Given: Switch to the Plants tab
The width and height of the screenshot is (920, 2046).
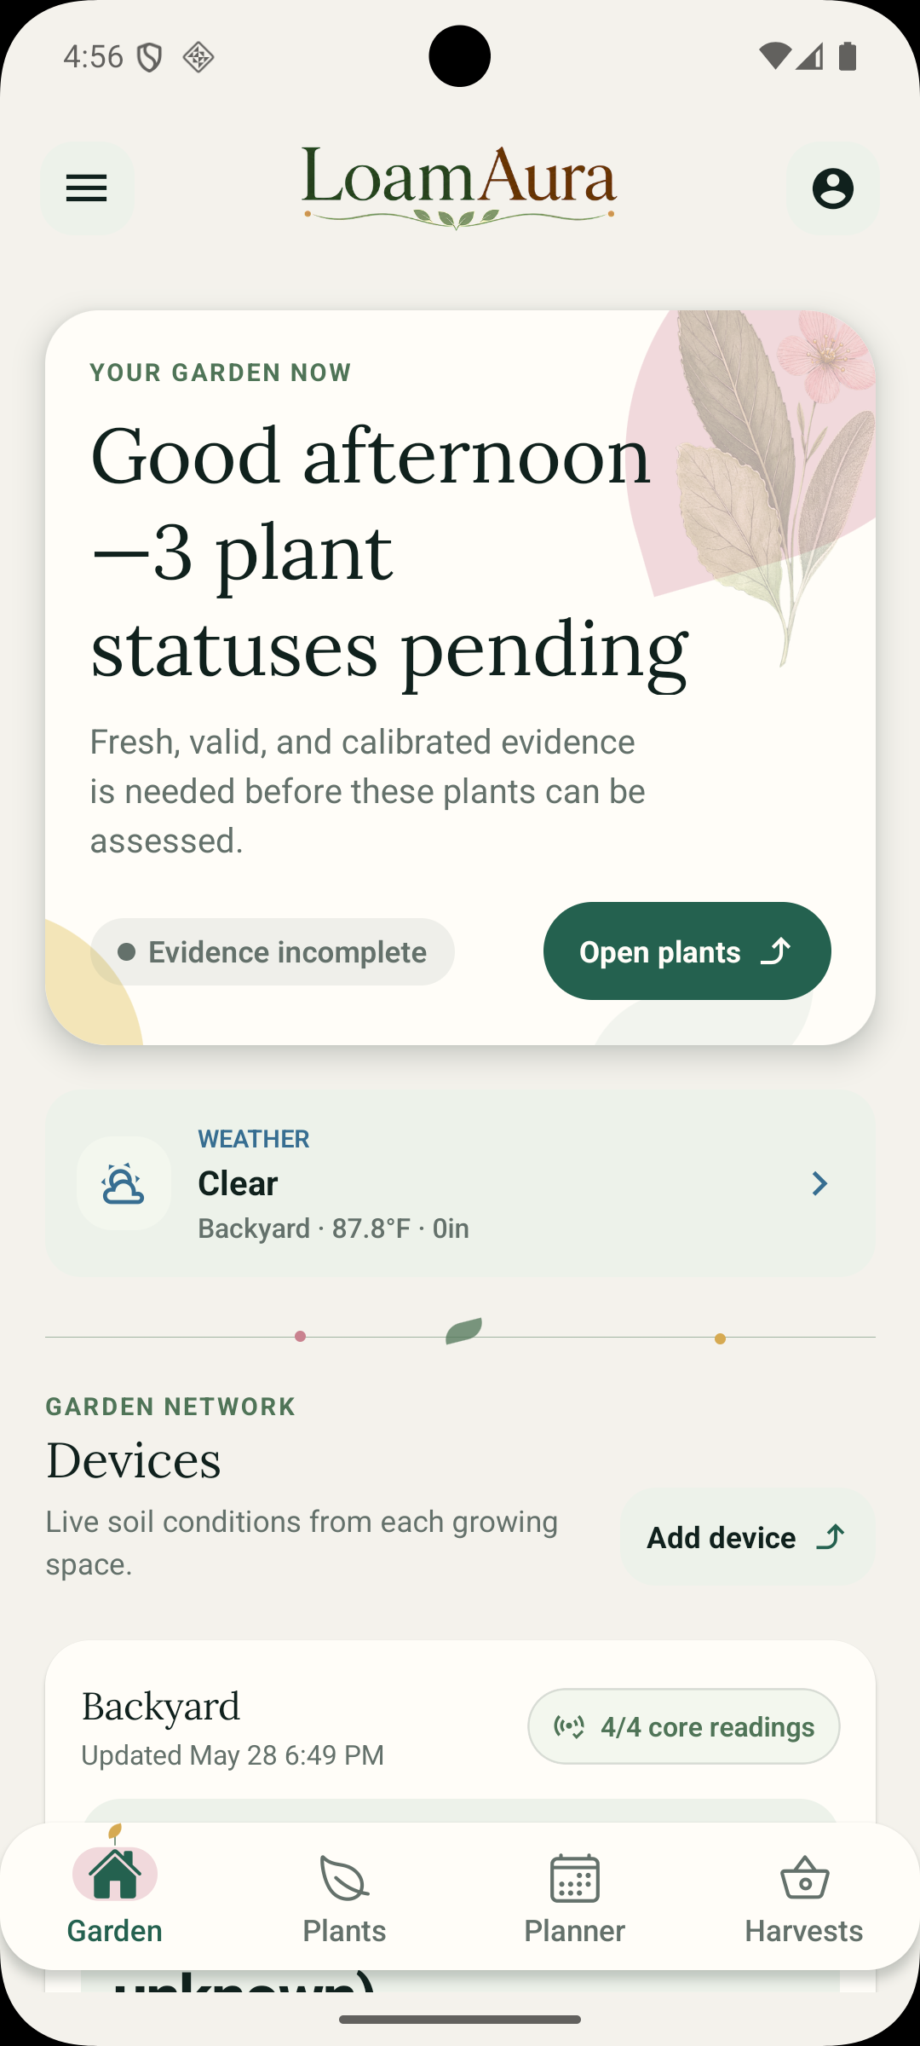Looking at the screenshot, I should (x=345, y=1898).
